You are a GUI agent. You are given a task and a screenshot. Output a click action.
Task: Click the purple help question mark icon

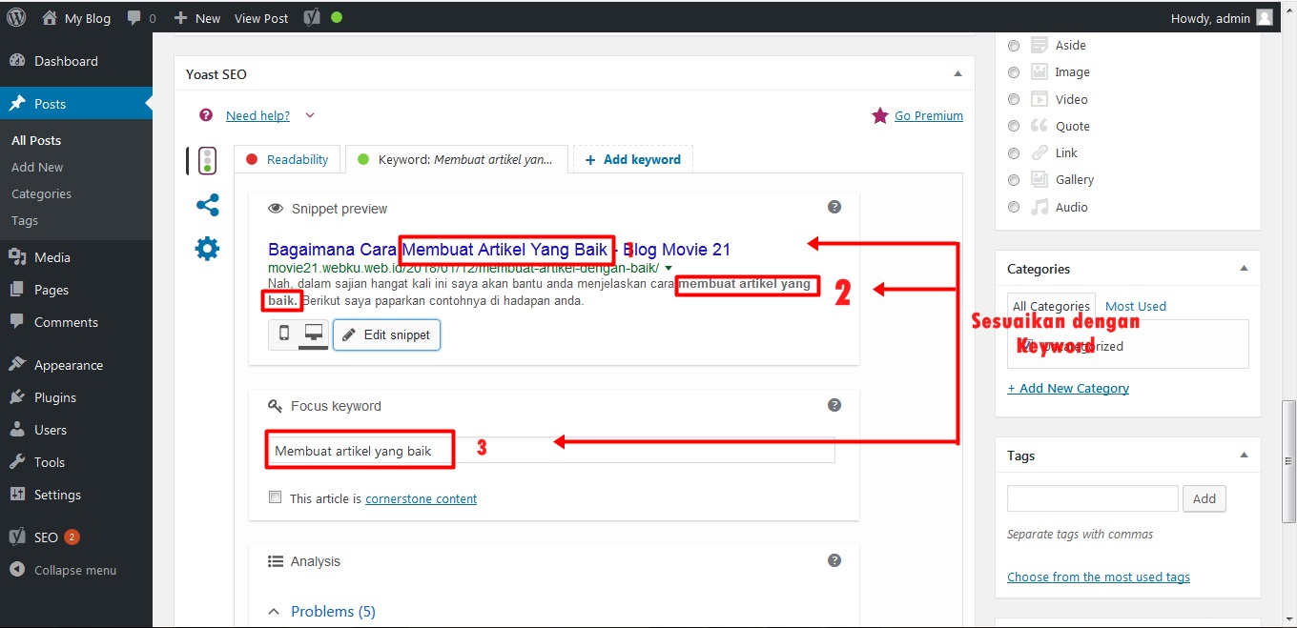pos(206,115)
